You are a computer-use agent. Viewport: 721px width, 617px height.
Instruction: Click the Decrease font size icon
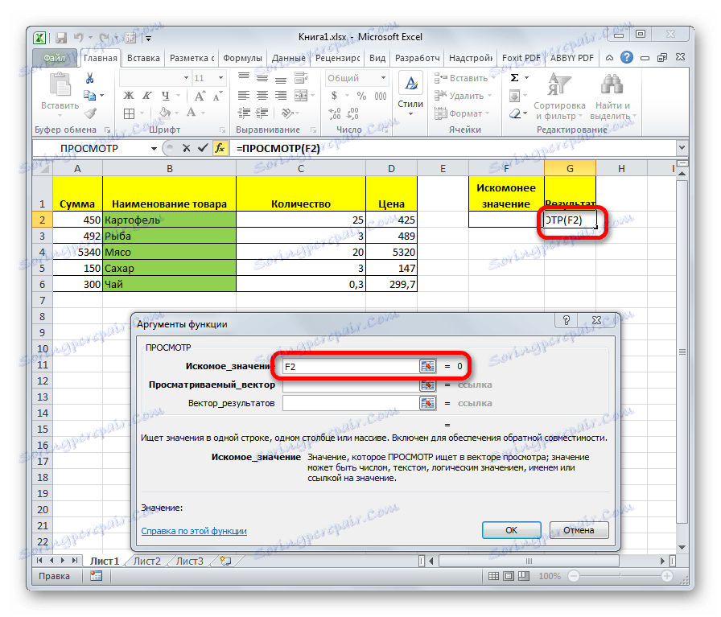217,96
